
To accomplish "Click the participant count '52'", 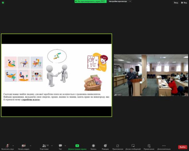I will tap(47, 146).
